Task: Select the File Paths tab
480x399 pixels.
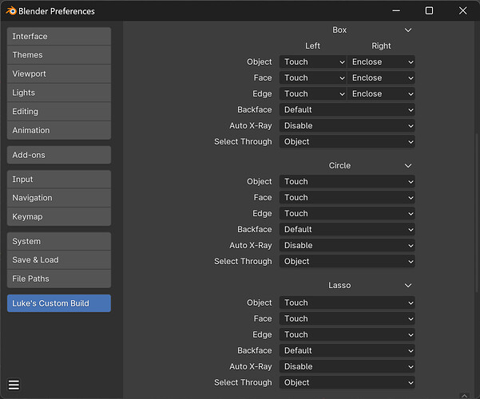Action: [59, 279]
